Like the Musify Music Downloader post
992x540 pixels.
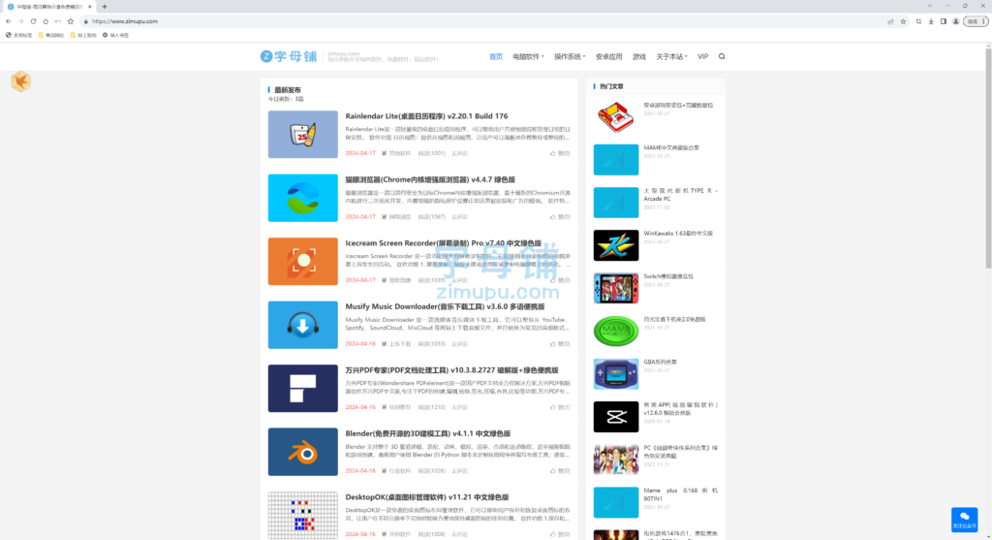560,344
